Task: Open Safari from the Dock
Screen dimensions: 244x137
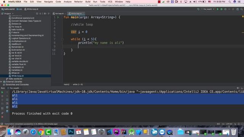Action: (x=33, y=132)
